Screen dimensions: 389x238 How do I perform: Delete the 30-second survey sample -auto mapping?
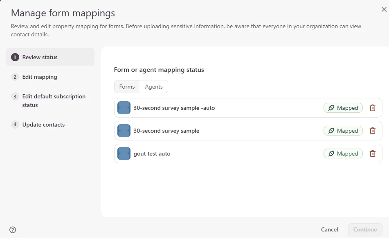(372, 108)
